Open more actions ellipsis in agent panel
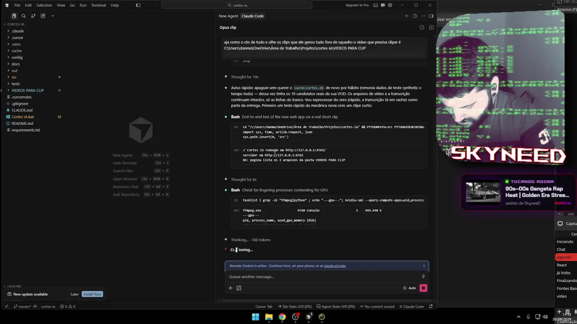Image resolution: width=577 pixels, height=324 pixels. [423, 16]
